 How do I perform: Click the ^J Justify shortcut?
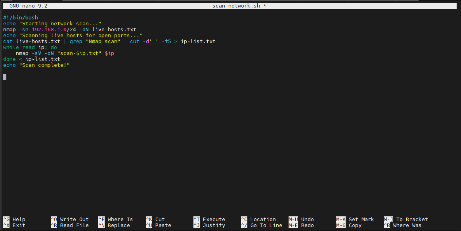(x=209, y=225)
